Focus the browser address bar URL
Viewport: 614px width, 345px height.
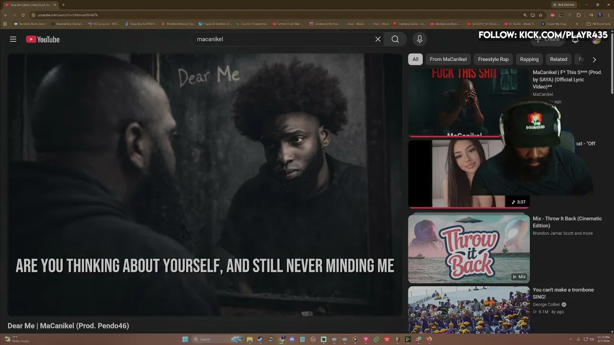coord(68,15)
